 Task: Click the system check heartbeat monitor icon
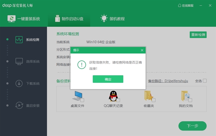19,39
